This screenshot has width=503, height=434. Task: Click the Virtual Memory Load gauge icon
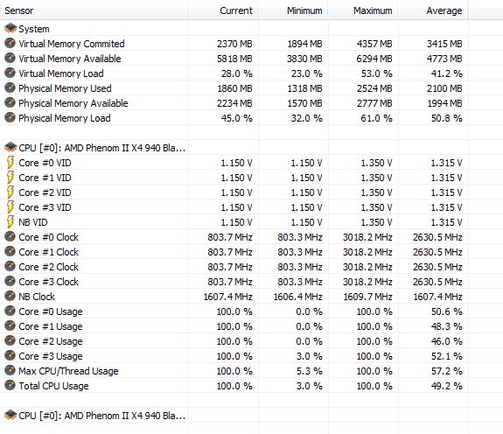[10, 73]
